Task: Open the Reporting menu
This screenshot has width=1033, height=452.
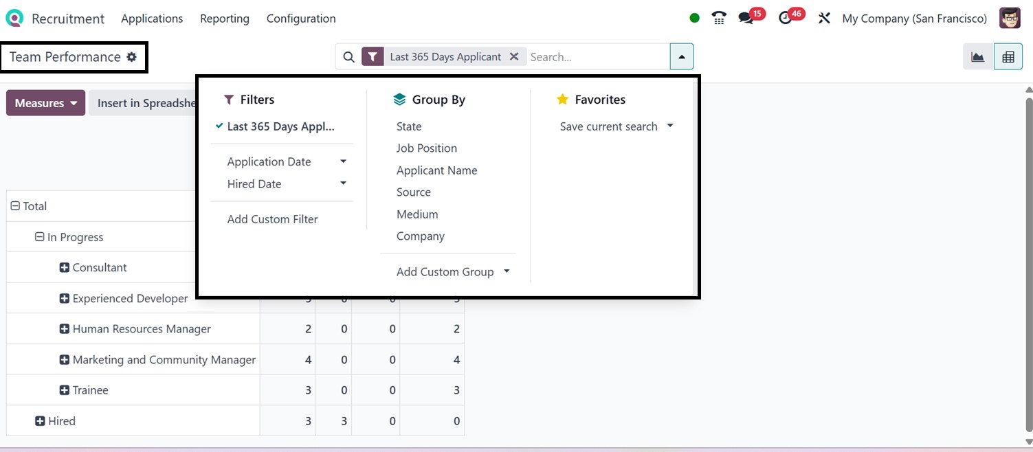Action: 224,19
